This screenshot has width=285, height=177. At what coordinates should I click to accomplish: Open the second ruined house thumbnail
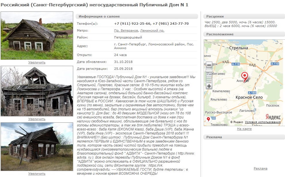pos(37,91)
